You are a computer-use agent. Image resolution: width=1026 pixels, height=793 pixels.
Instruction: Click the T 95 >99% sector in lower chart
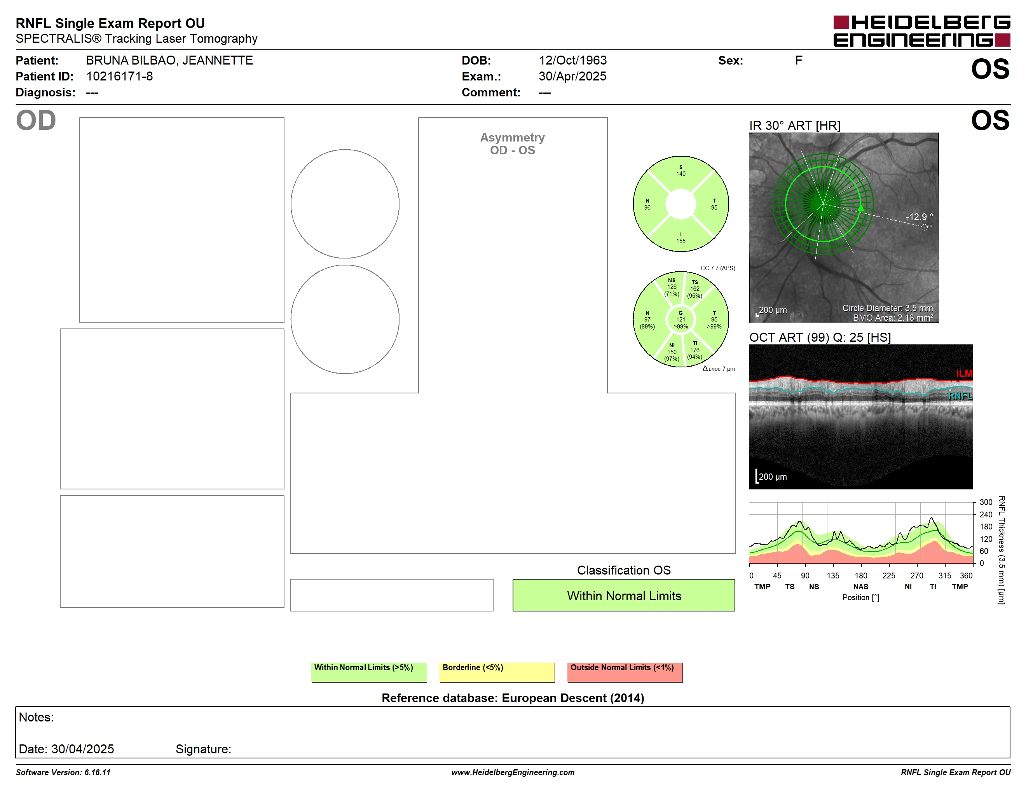click(714, 320)
